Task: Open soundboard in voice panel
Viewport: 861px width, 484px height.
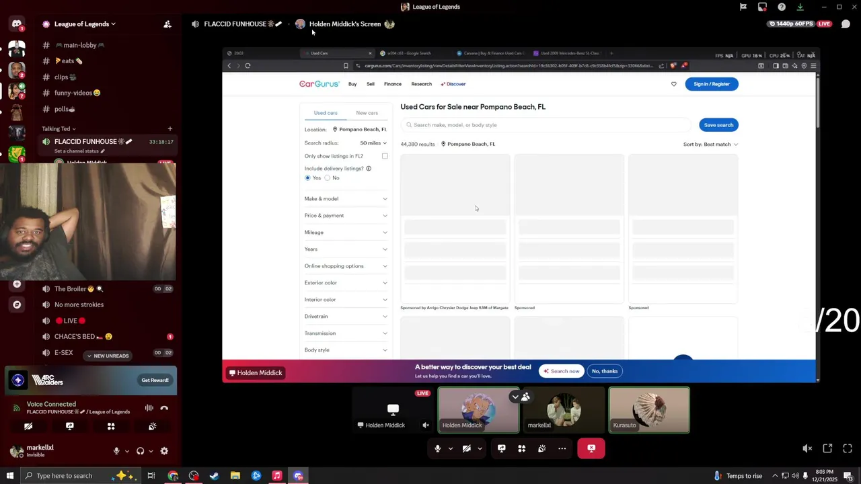Action: [153, 426]
